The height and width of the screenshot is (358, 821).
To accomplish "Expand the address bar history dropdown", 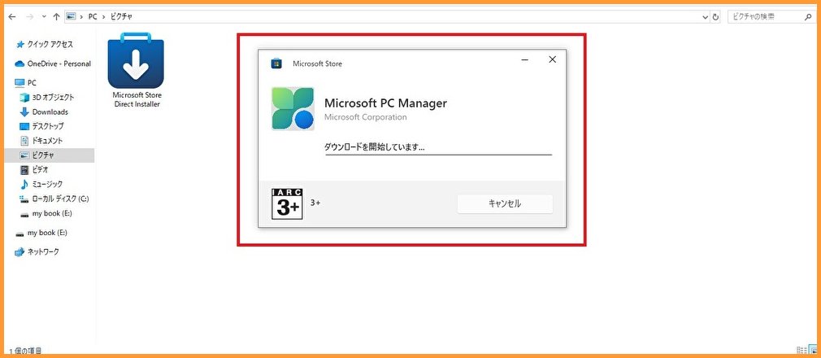I will click(705, 17).
